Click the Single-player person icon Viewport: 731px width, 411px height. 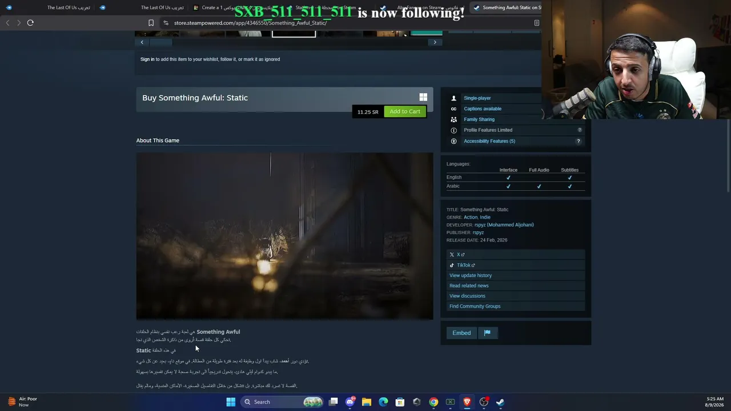[x=454, y=98]
